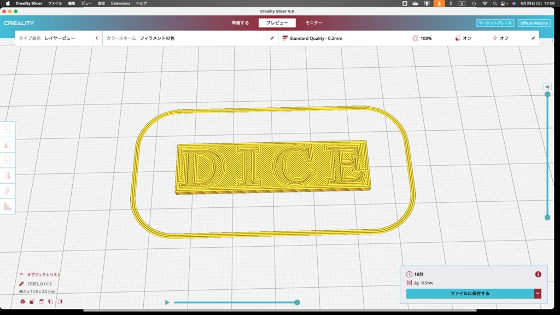Click the bottom handle of layer slider
560x315 pixels.
(x=547, y=217)
